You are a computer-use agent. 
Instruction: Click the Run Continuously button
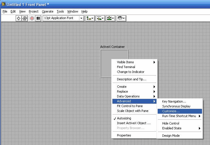(x=25, y=18)
